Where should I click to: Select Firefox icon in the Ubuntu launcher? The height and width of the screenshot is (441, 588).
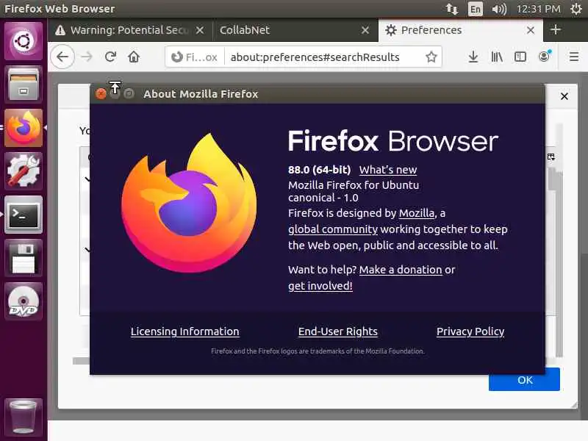pyautogui.click(x=24, y=128)
